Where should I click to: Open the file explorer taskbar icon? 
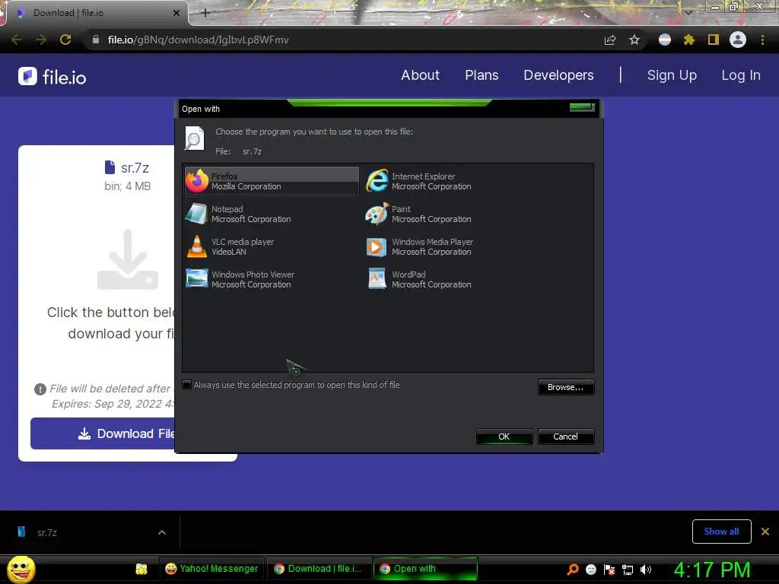141,569
